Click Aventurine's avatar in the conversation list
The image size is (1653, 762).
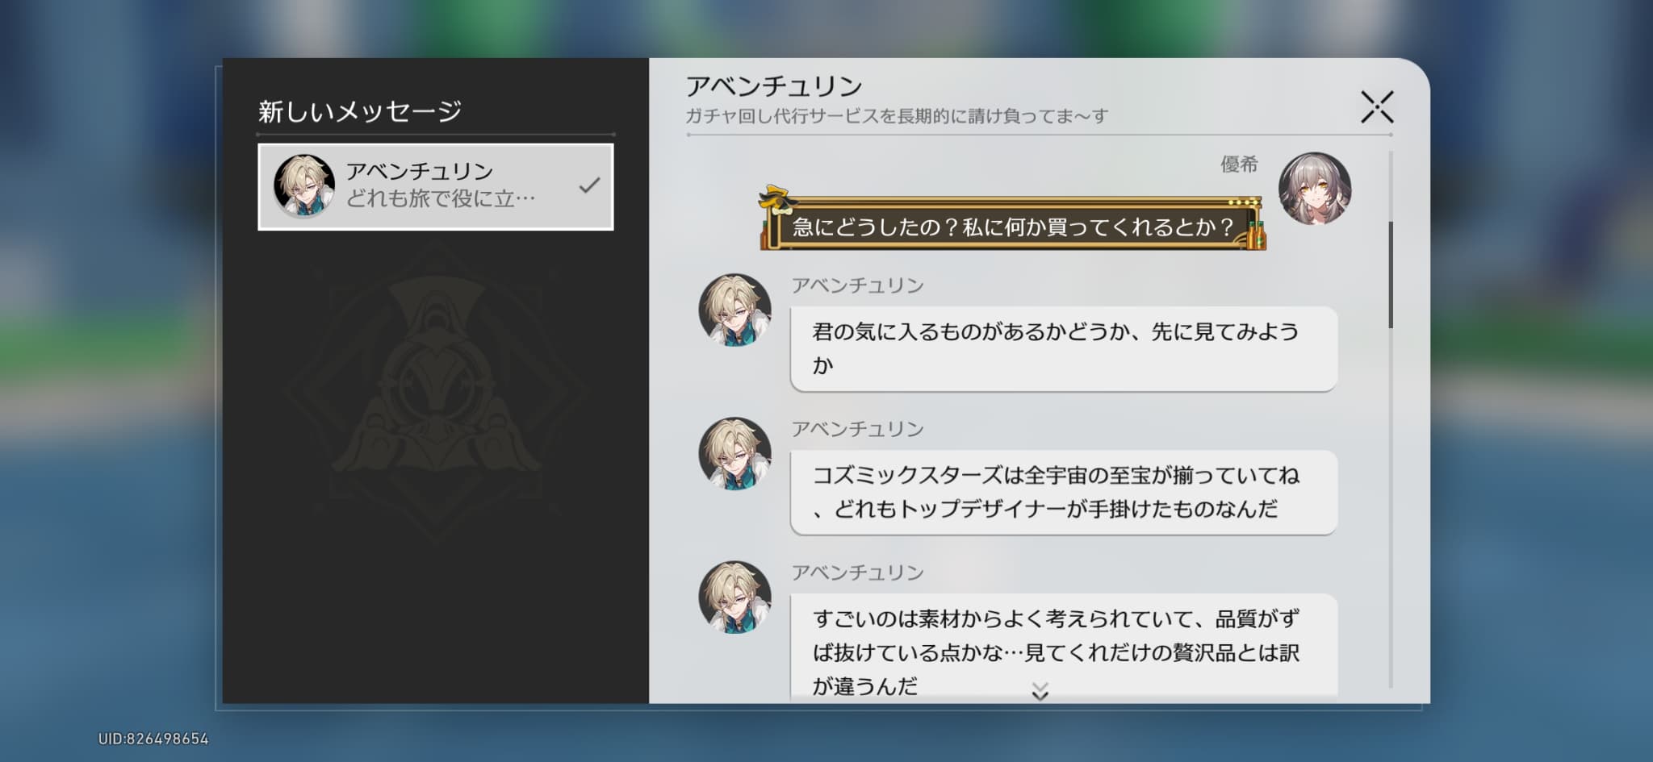tap(303, 186)
